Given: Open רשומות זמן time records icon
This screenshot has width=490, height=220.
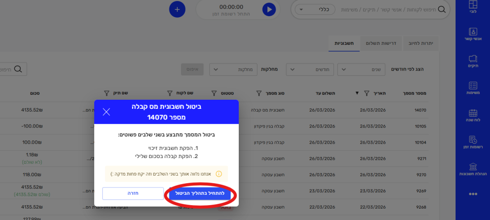Looking at the screenshot, I should [473, 143].
